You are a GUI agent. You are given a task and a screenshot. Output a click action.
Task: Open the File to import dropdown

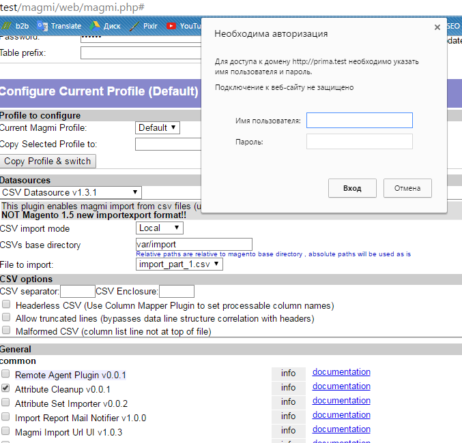tap(179, 264)
